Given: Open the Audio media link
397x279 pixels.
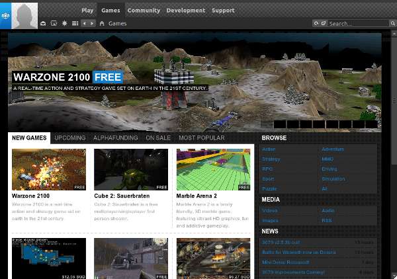Looking at the screenshot, I should click(328, 210).
